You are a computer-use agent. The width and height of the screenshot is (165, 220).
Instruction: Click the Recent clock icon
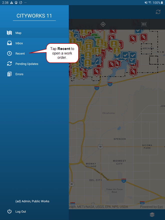coord(9,53)
